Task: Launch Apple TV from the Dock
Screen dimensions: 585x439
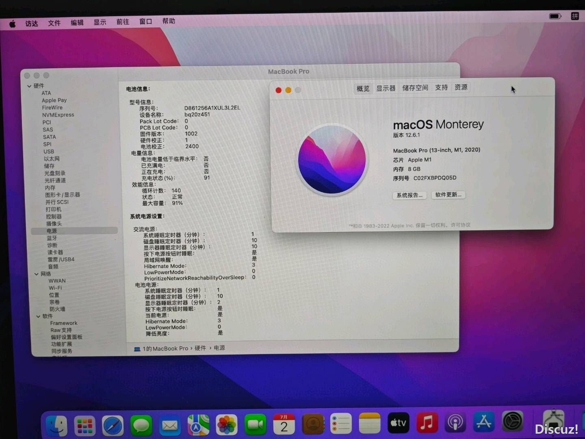Action: click(398, 423)
